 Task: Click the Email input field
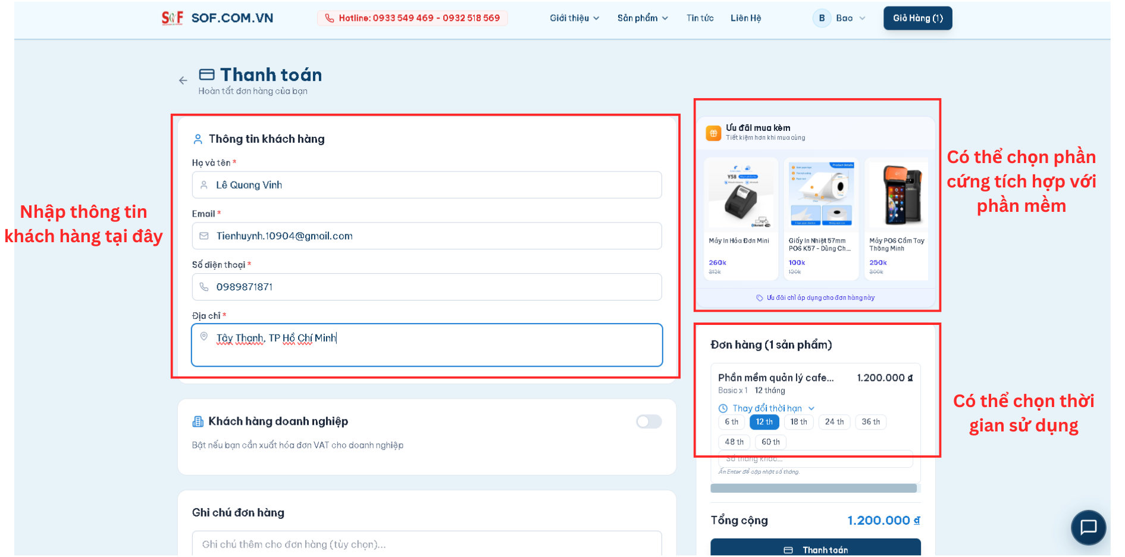pyautogui.click(x=427, y=236)
